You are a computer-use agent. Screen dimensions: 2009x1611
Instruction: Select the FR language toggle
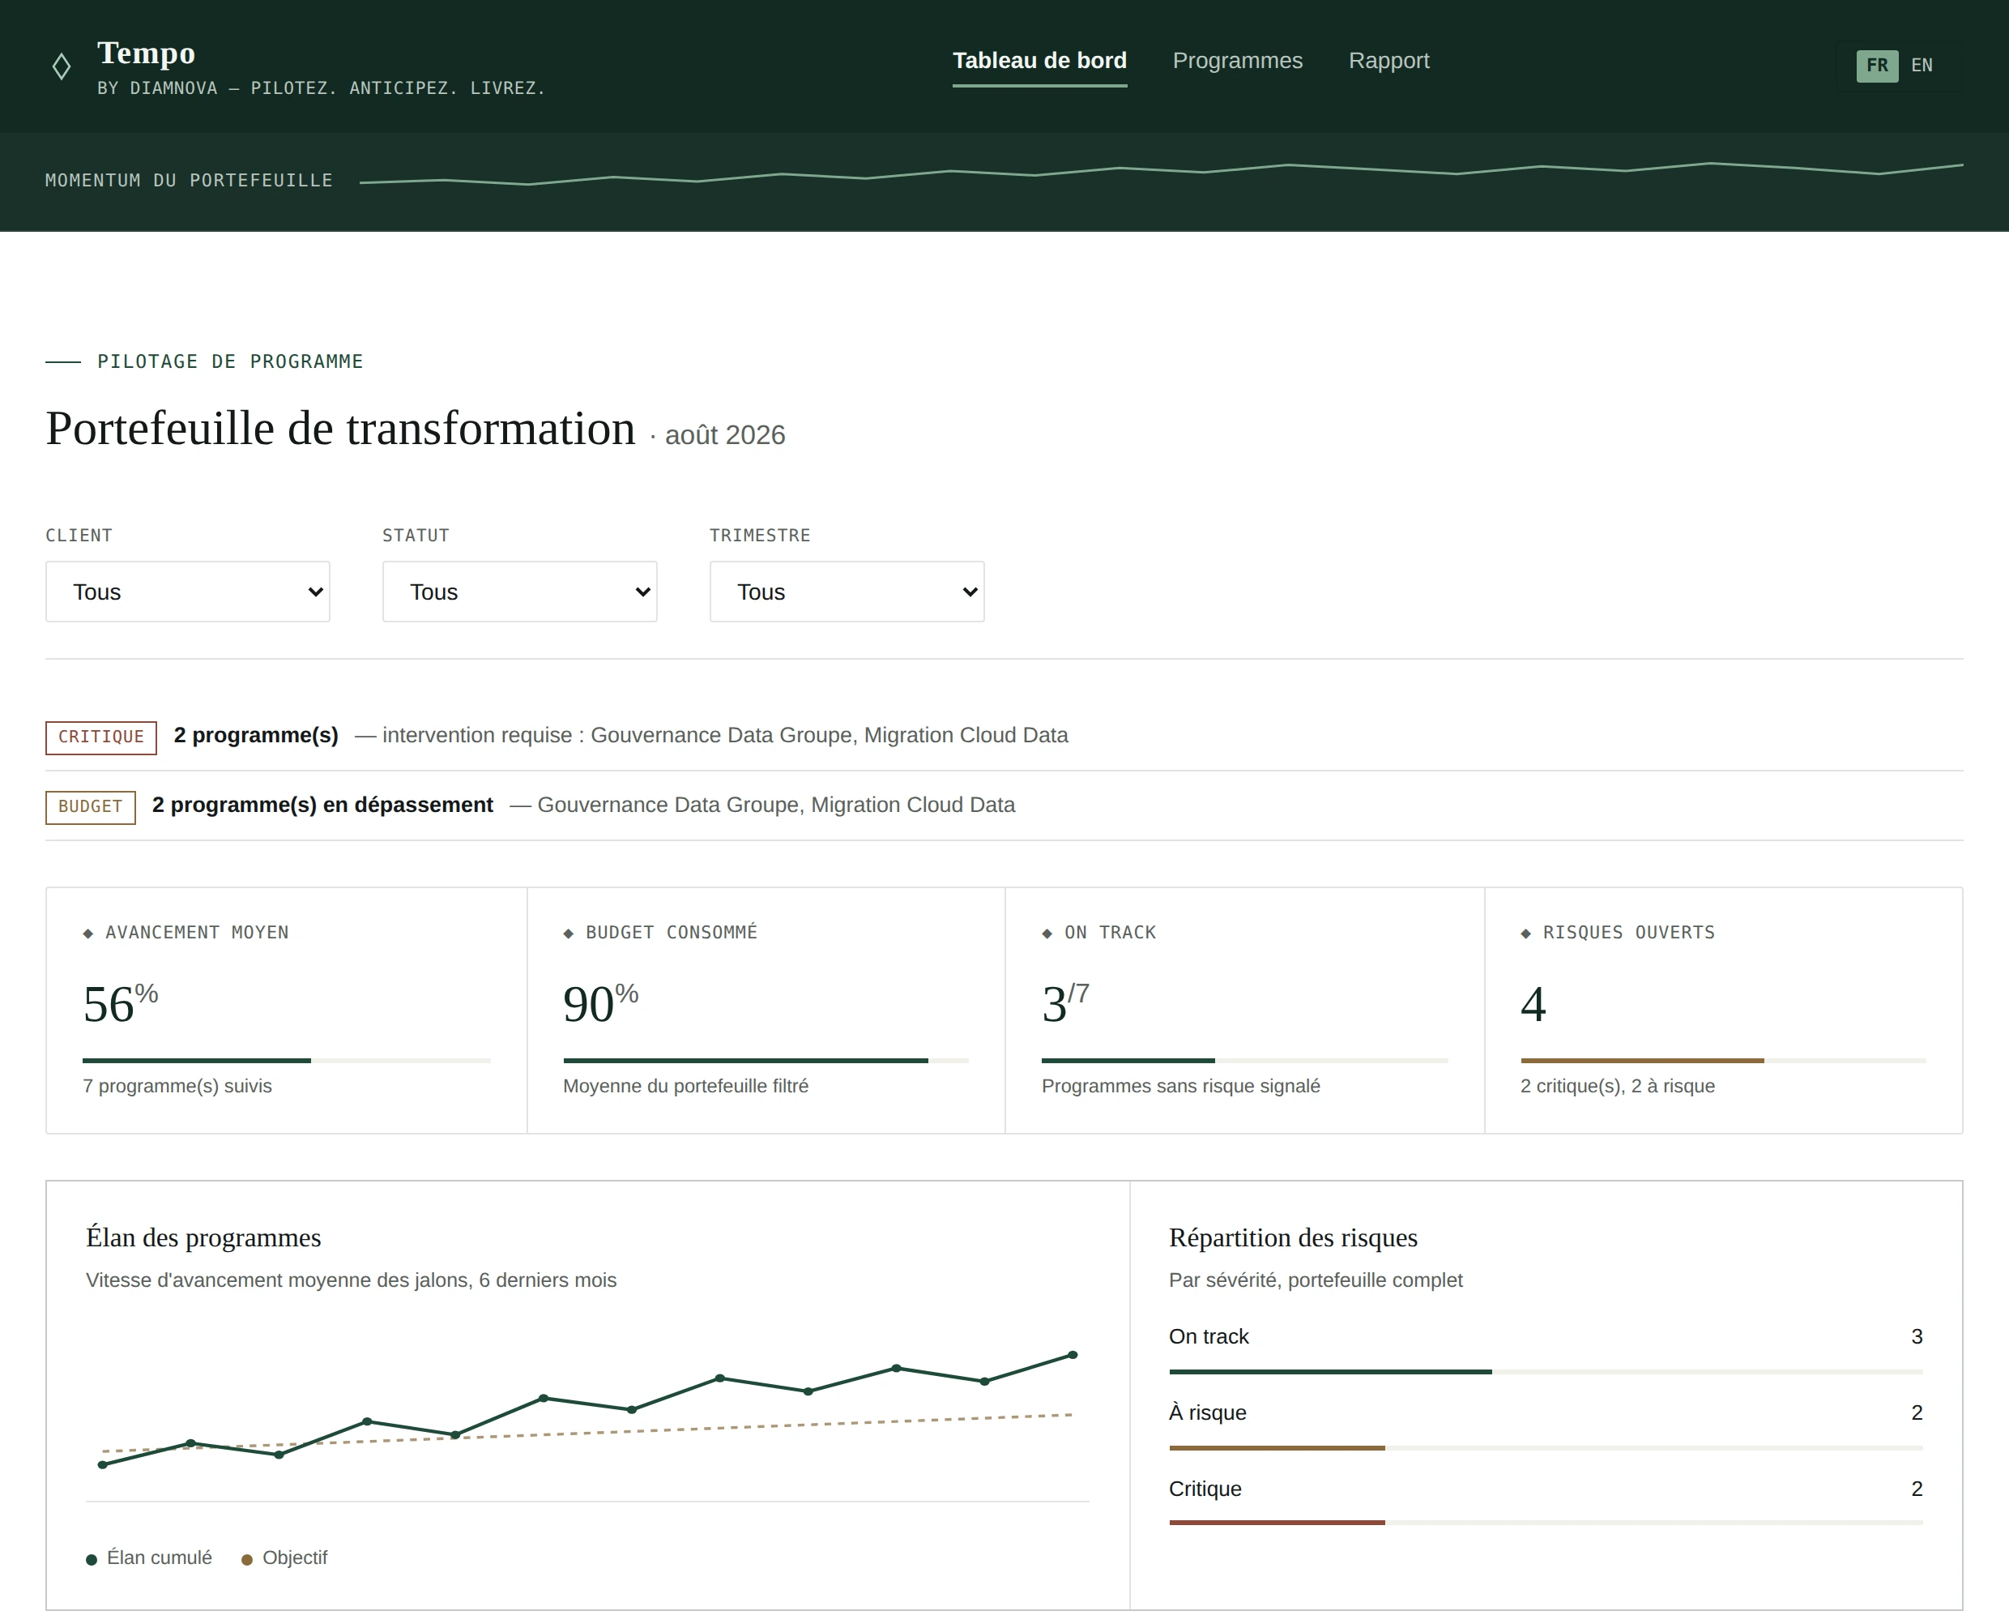(x=1877, y=66)
